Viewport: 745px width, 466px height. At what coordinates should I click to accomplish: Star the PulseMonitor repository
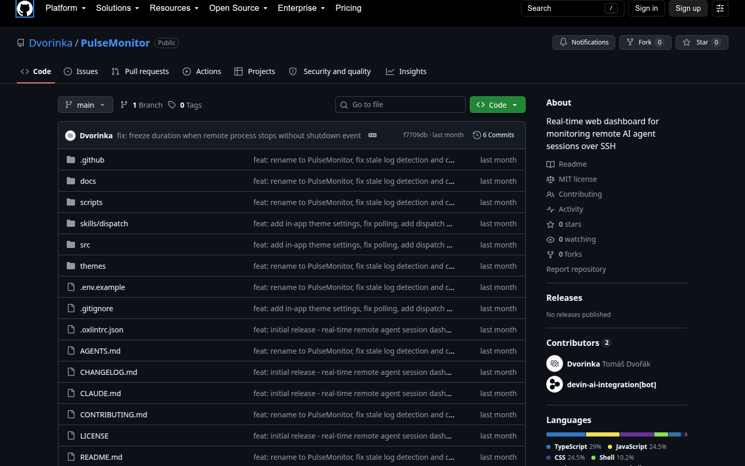point(702,42)
